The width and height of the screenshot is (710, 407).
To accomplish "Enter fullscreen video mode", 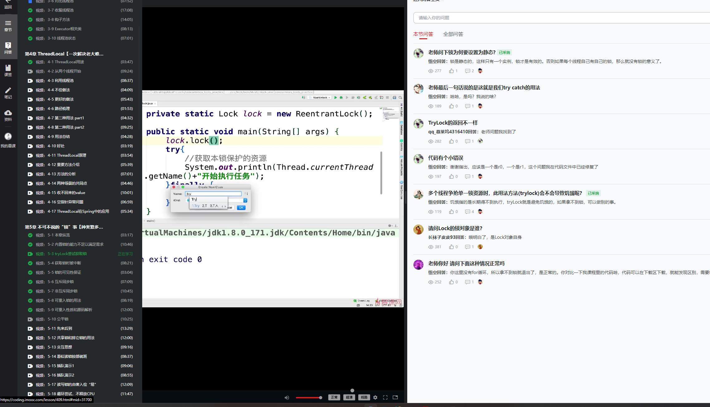I will 385,397.
